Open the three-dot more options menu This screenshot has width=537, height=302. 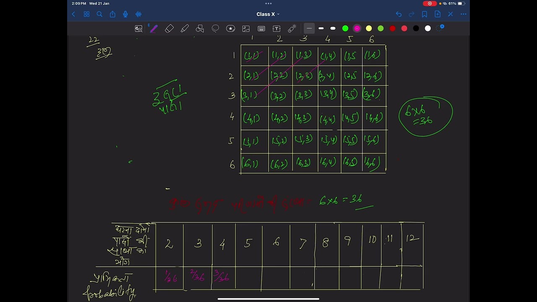(x=464, y=14)
